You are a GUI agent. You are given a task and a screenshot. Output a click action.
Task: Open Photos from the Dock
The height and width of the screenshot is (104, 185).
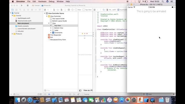(128, 100)
